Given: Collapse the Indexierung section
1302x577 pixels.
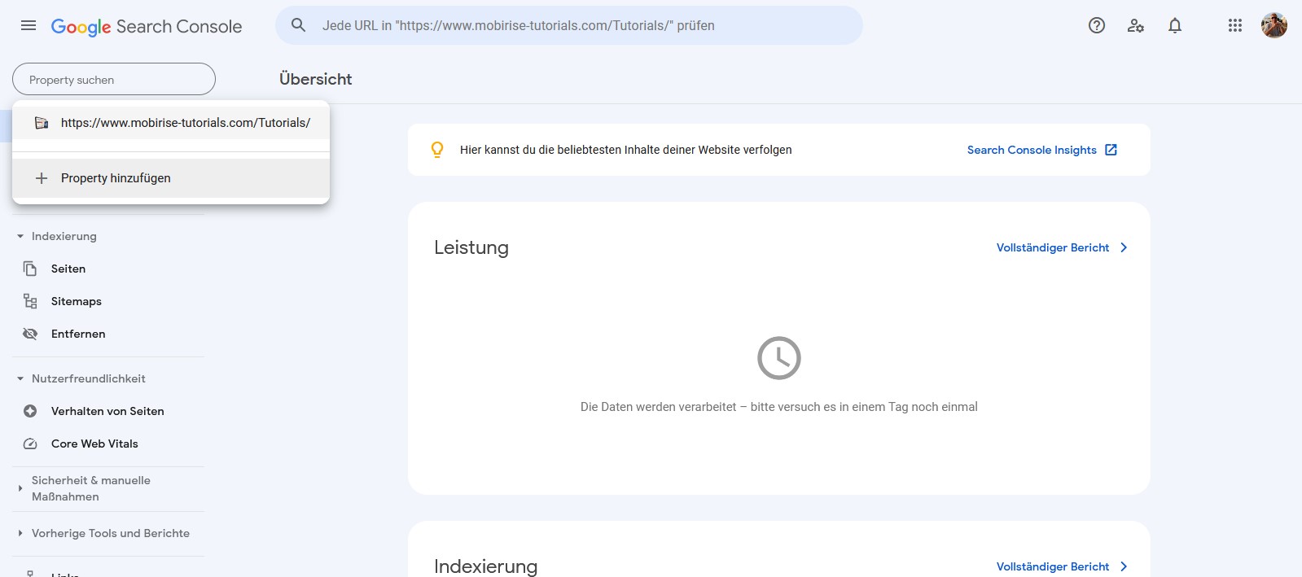Looking at the screenshot, I should coord(20,236).
